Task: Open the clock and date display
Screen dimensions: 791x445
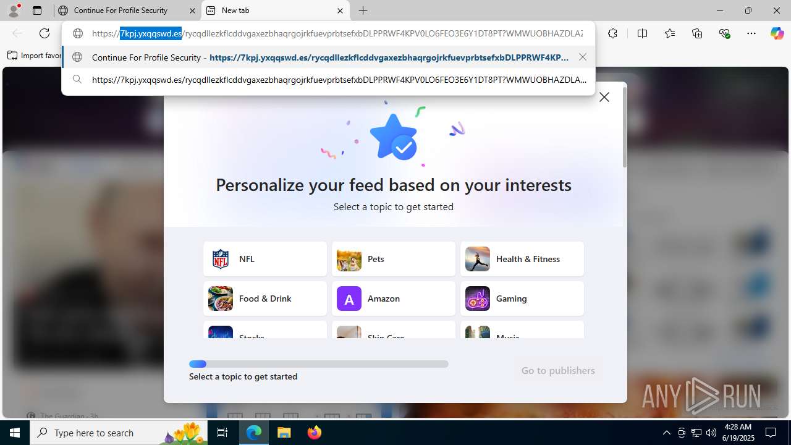Action: 738,433
